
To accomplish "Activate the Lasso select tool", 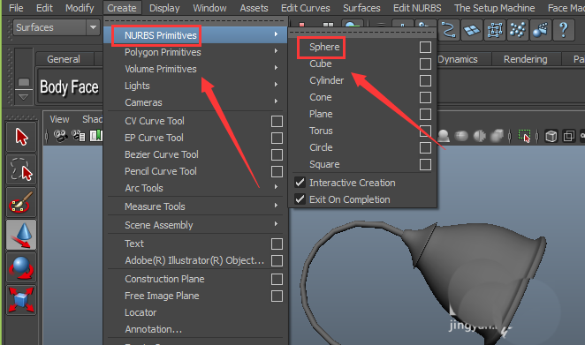I will [21, 169].
